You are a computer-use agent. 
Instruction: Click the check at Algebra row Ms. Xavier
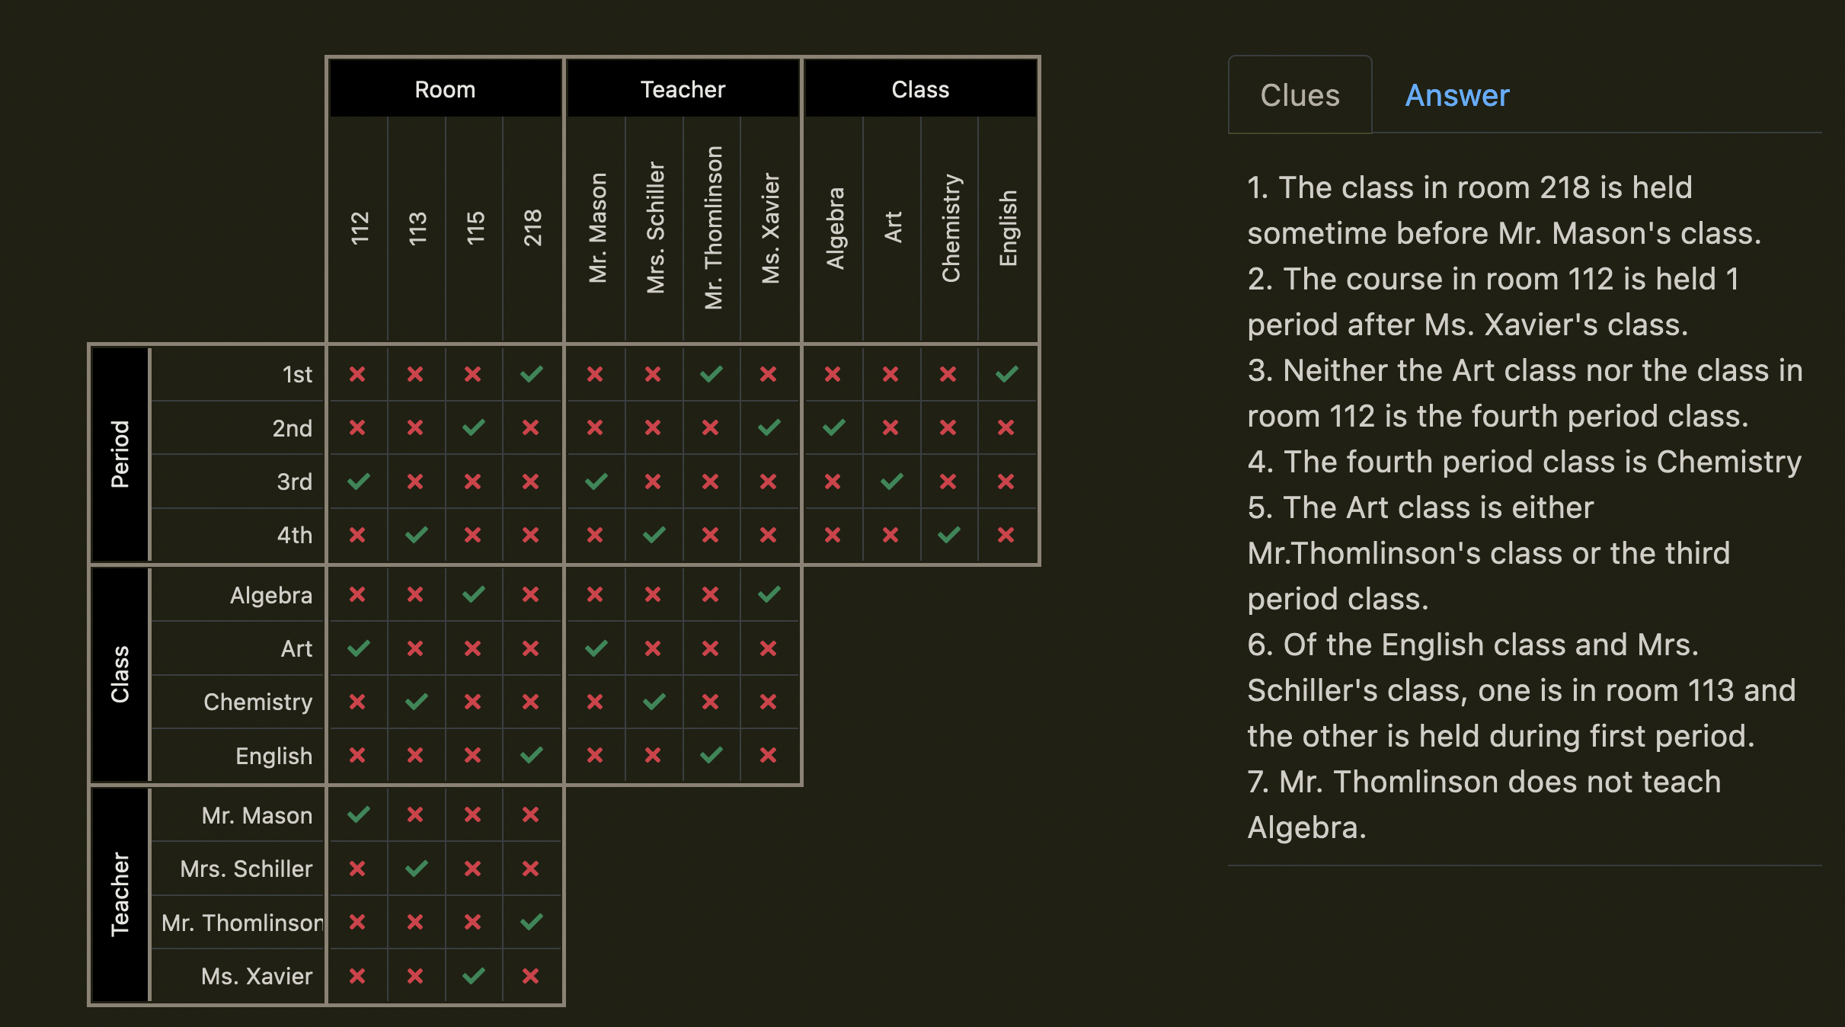pos(769,594)
